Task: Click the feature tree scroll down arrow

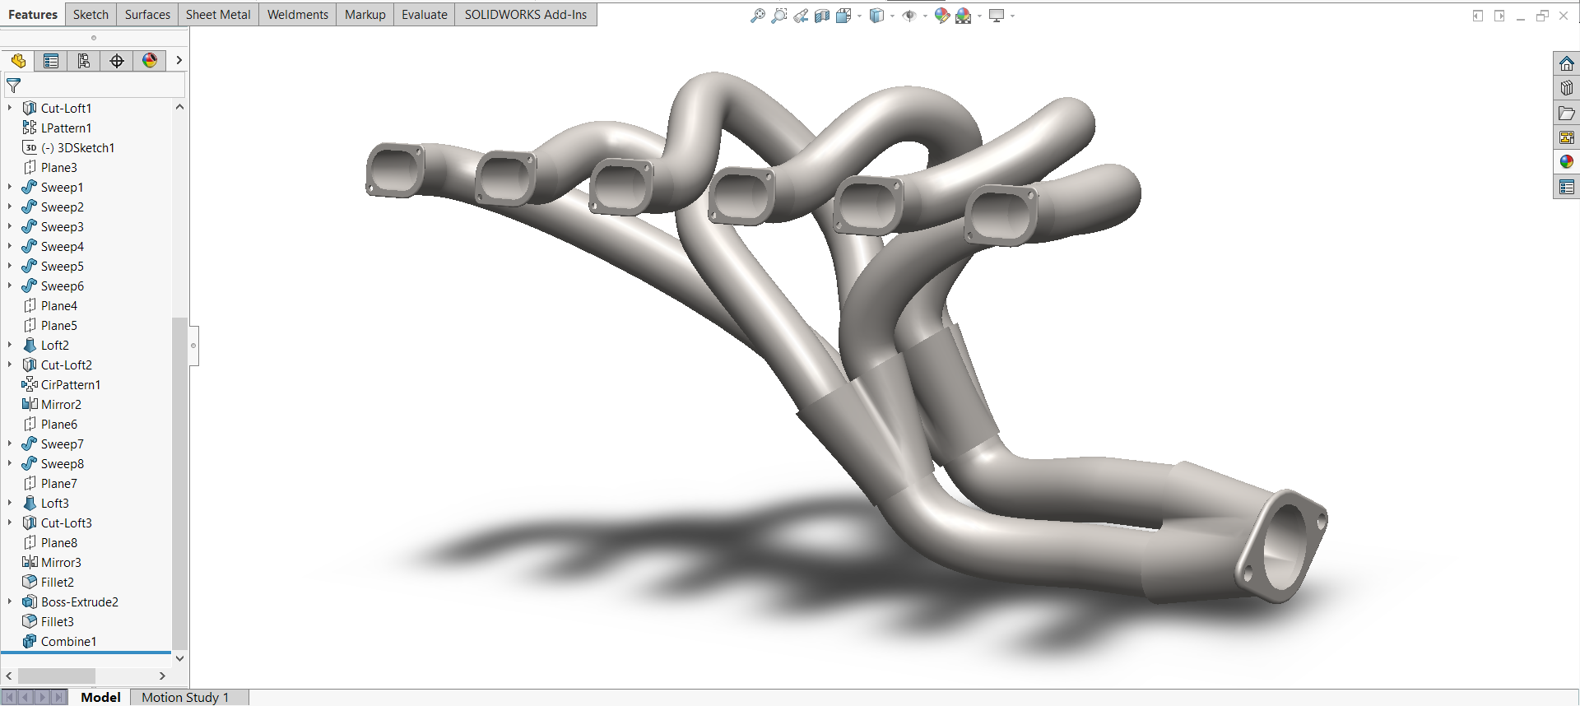Action: 179,658
